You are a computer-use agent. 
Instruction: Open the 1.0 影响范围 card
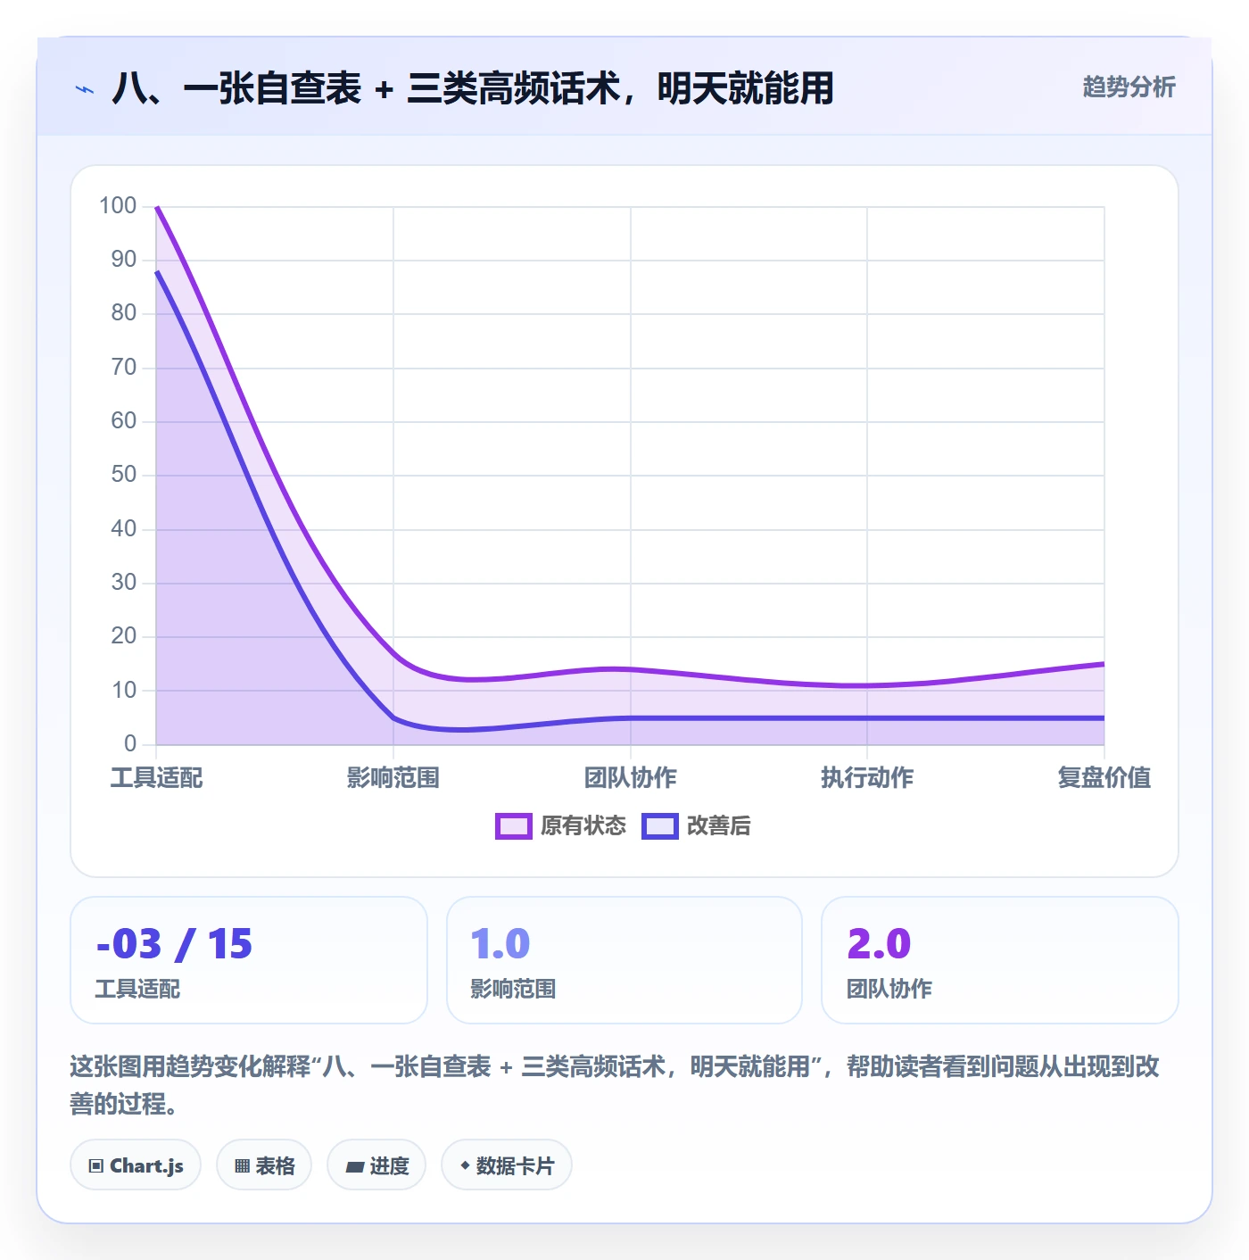pos(624,960)
